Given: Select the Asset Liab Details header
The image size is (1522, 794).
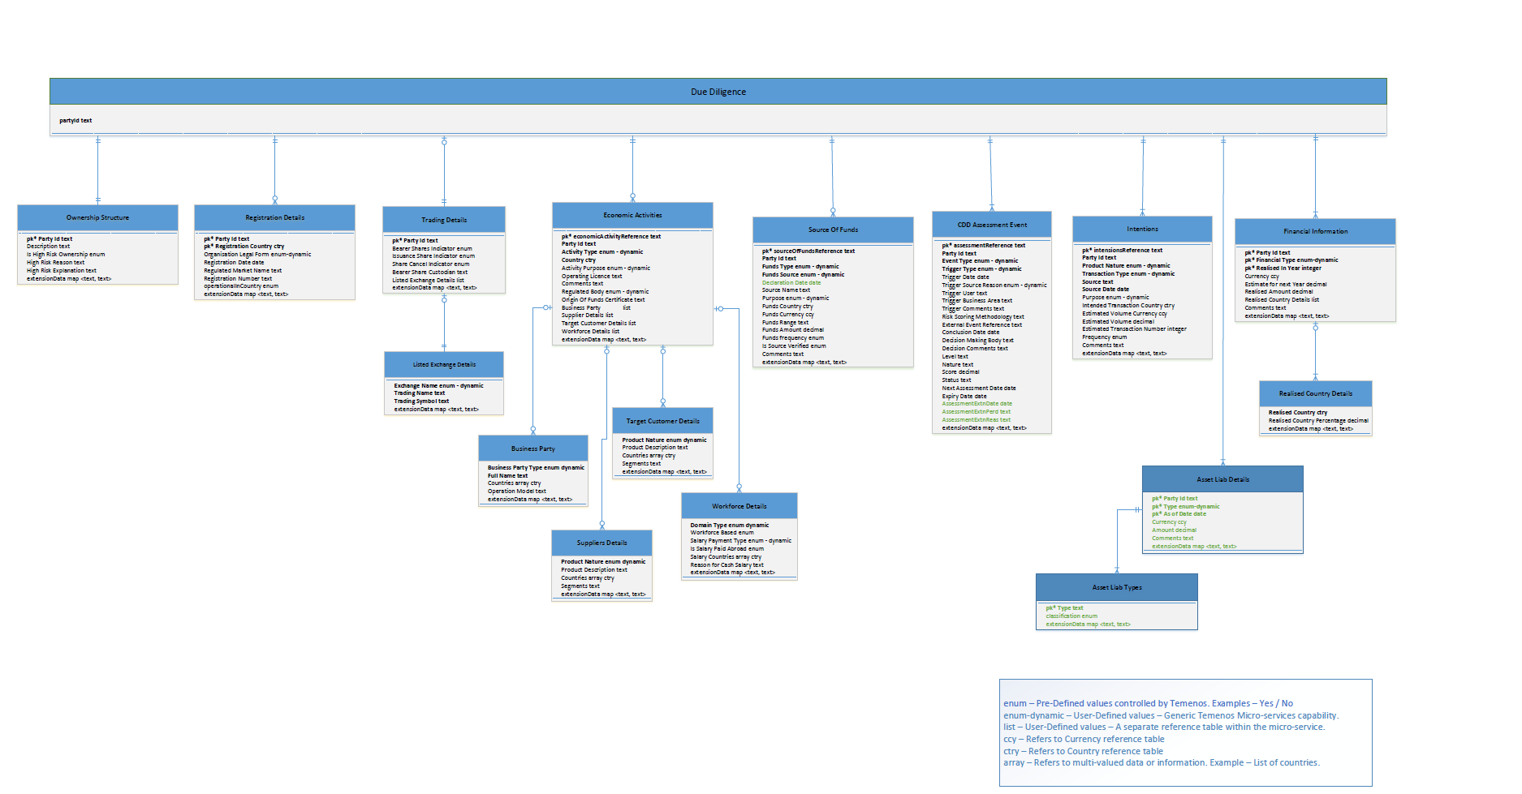Looking at the screenshot, I should click(1222, 479).
